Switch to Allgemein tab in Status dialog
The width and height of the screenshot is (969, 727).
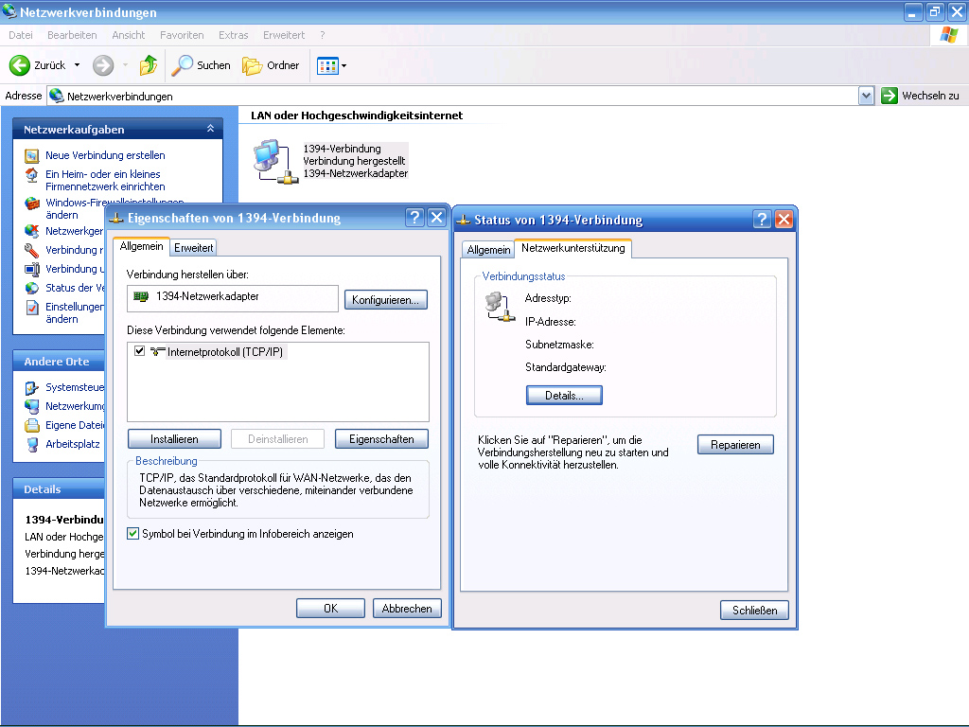(x=488, y=249)
